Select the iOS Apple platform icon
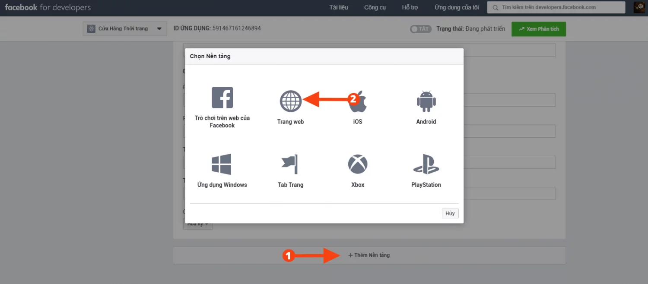Image resolution: width=648 pixels, height=284 pixels. click(x=358, y=101)
